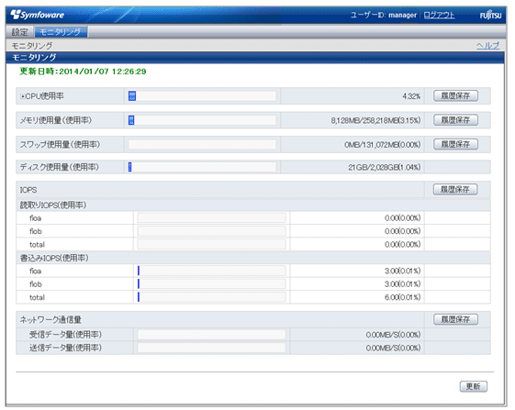Click the read IOPS fioa label

36,218
